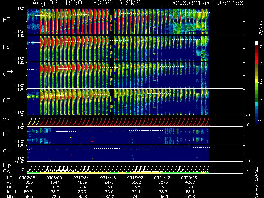264x198 pixels.
Task: Click the MLat value "-74.7"
Action: coord(135,196)
